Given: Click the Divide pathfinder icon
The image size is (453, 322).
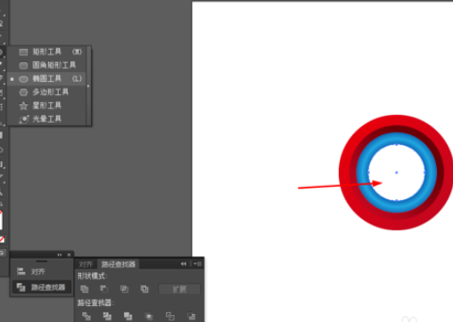Looking at the screenshot, I should point(86,316).
